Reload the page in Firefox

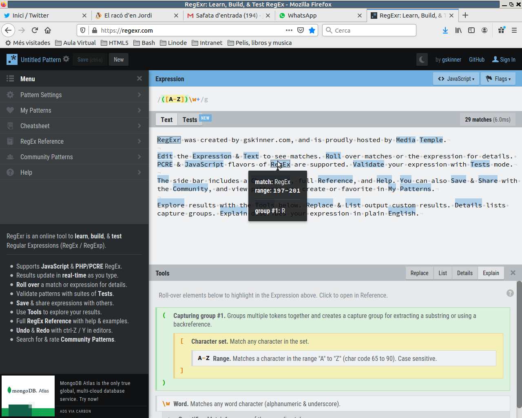tap(35, 30)
